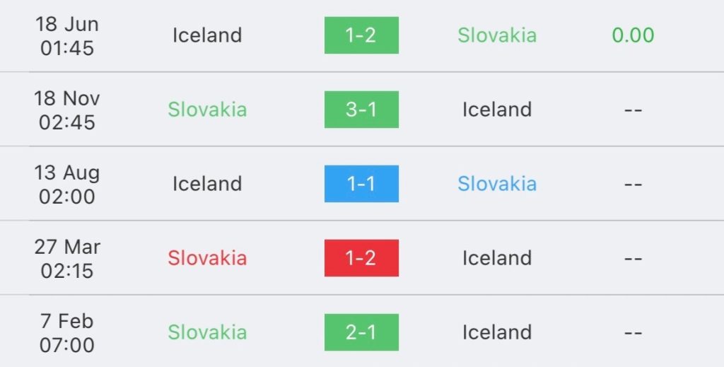Click Slovakia in the 18 Nov match

pos(207,110)
